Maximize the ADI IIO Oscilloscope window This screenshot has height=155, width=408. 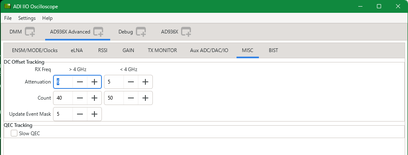click(x=379, y=6)
